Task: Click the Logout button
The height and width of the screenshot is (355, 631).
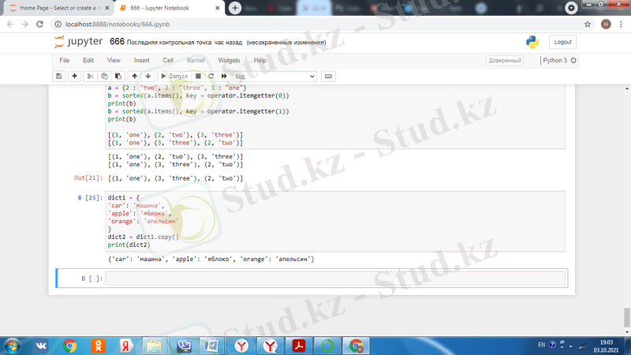Action: coord(562,42)
